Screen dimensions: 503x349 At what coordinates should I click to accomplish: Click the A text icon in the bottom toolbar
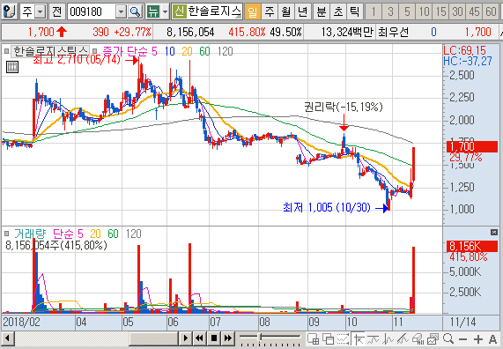pos(492,339)
